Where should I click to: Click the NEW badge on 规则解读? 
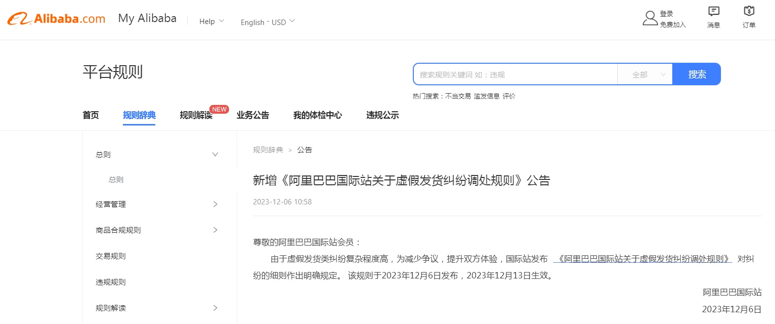click(219, 109)
